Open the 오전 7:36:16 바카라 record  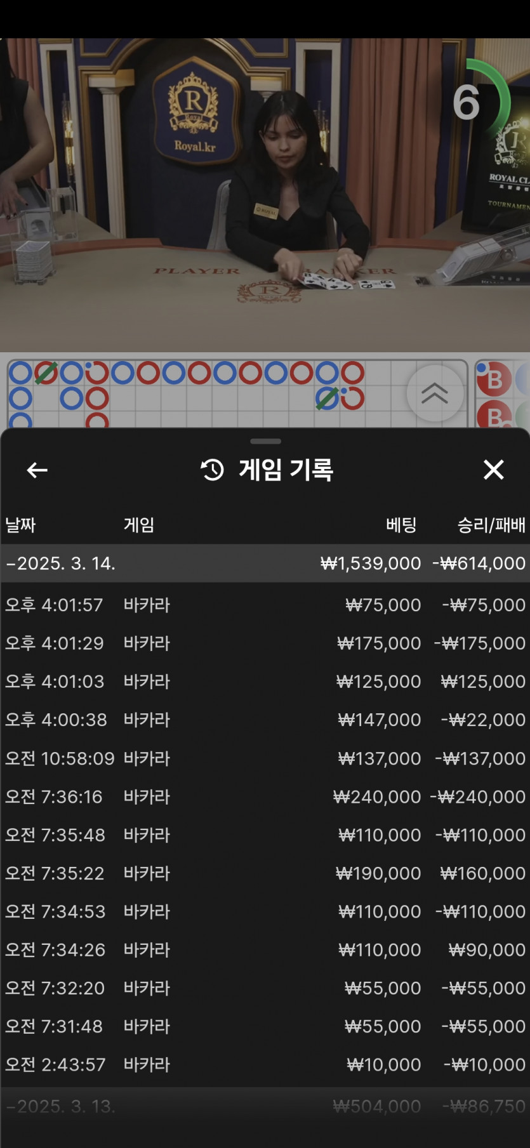[x=265, y=796]
